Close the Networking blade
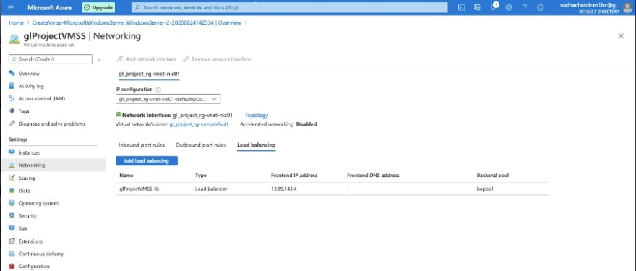 [621, 36]
